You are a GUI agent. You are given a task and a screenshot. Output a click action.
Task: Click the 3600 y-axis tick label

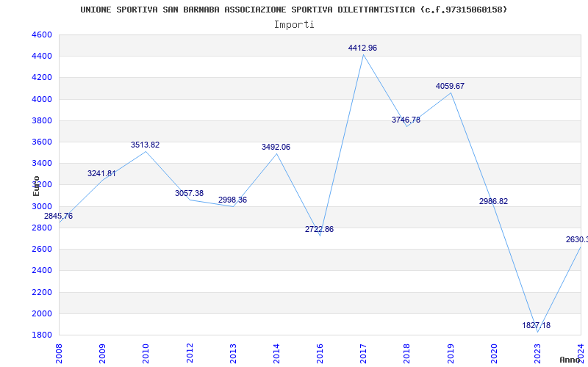[42, 142]
